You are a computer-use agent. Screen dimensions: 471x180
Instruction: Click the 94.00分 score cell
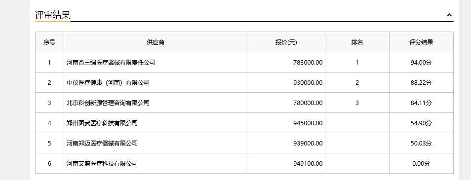click(x=421, y=63)
